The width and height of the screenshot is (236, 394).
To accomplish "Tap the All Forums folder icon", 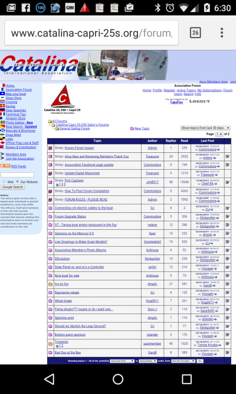I will [50, 121].
